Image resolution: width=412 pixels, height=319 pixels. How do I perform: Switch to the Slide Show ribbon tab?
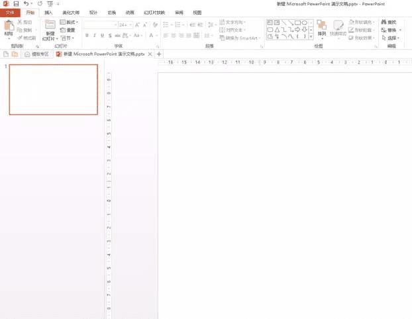tap(154, 13)
